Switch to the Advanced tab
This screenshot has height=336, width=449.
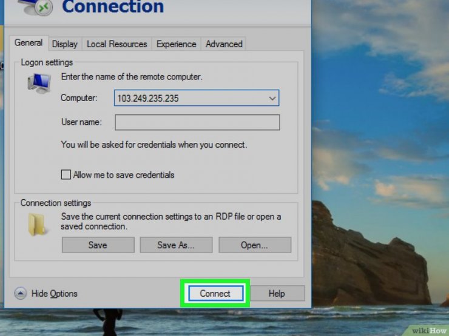click(224, 44)
